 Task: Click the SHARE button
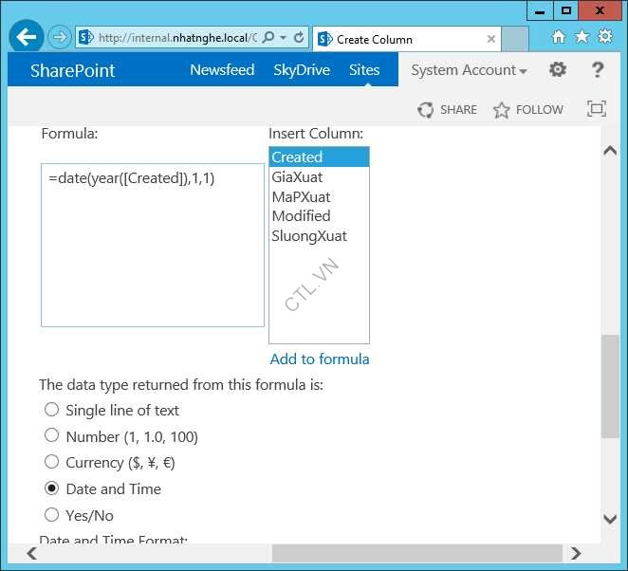pos(448,110)
